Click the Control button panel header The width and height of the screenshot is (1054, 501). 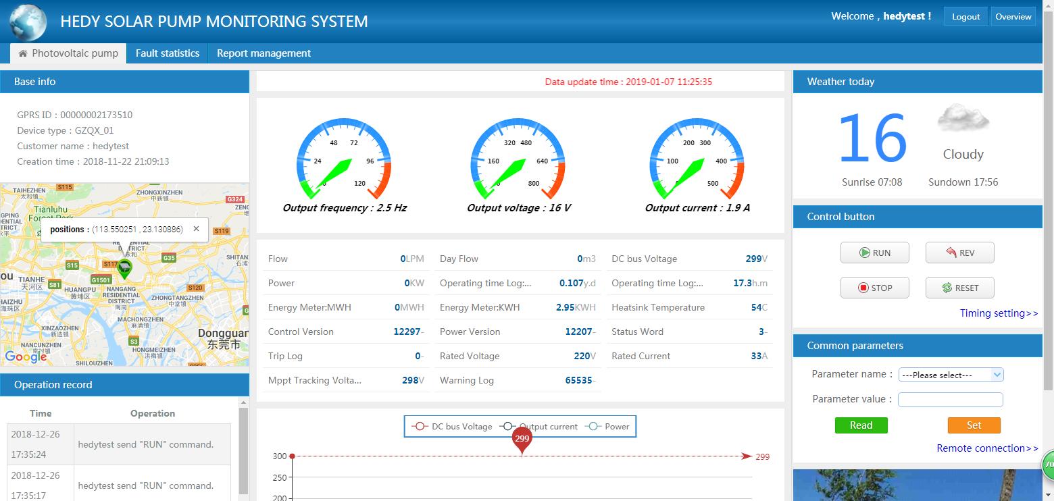918,217
